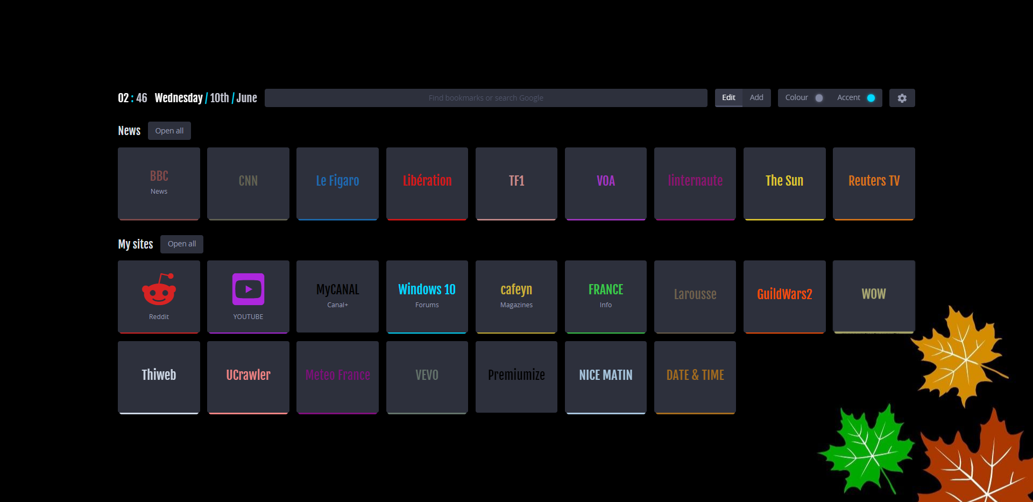
Task: Open the Premiumize tile
Action: (x=516, y=377)
